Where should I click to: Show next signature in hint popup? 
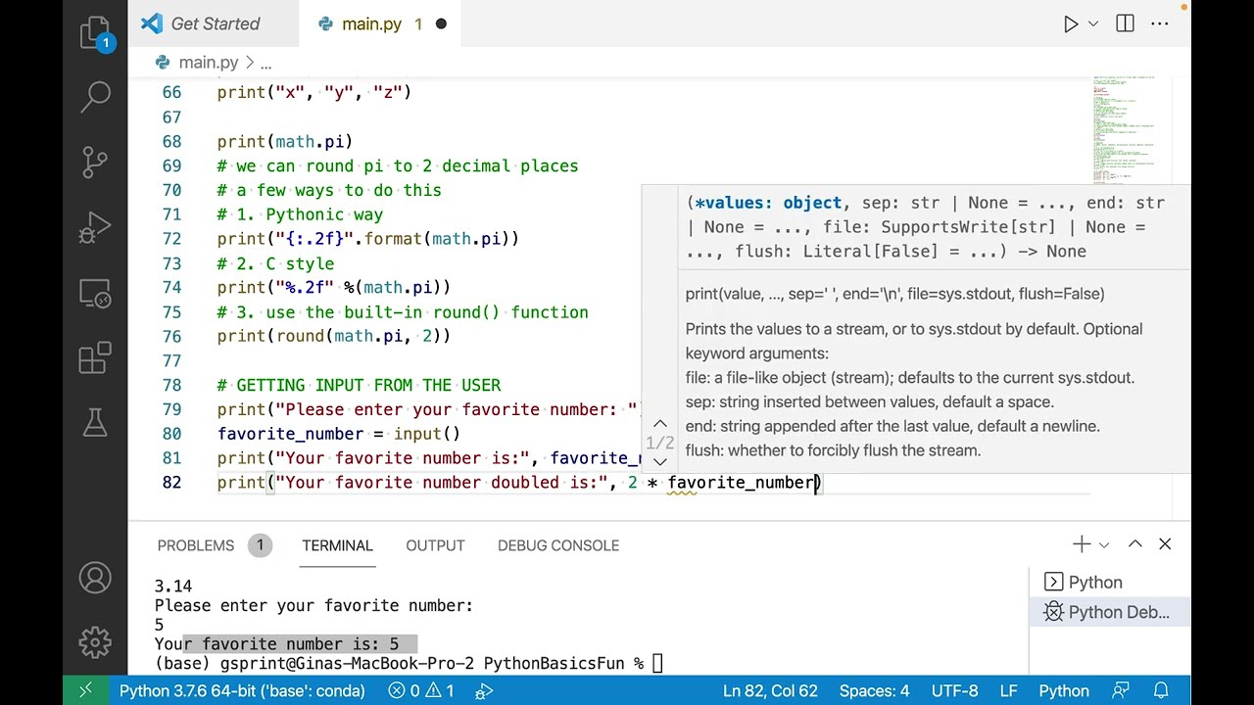click(660, 461)
